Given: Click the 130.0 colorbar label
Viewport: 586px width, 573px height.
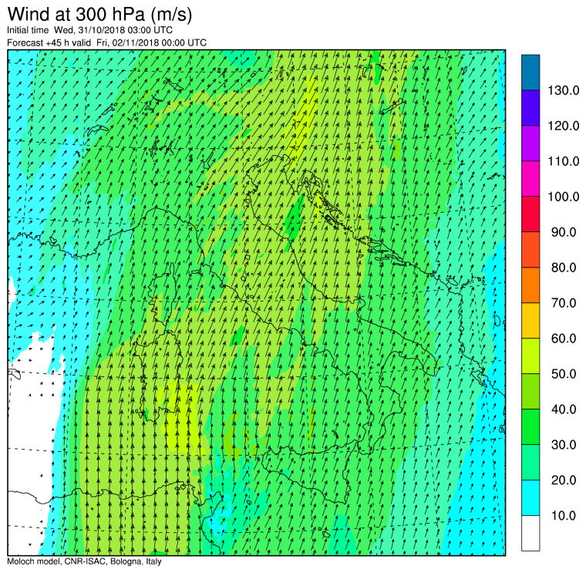Looking at the screenshot, I should 563,90.
